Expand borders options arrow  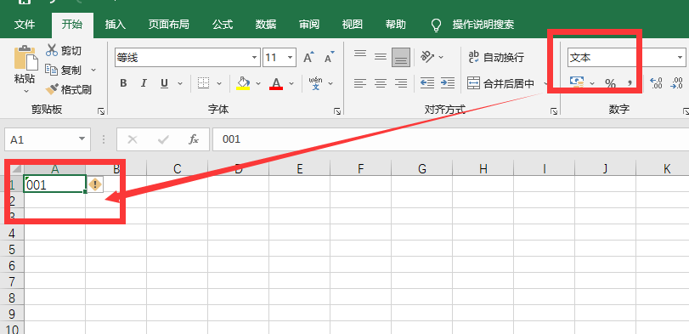[x=219, y=83]
